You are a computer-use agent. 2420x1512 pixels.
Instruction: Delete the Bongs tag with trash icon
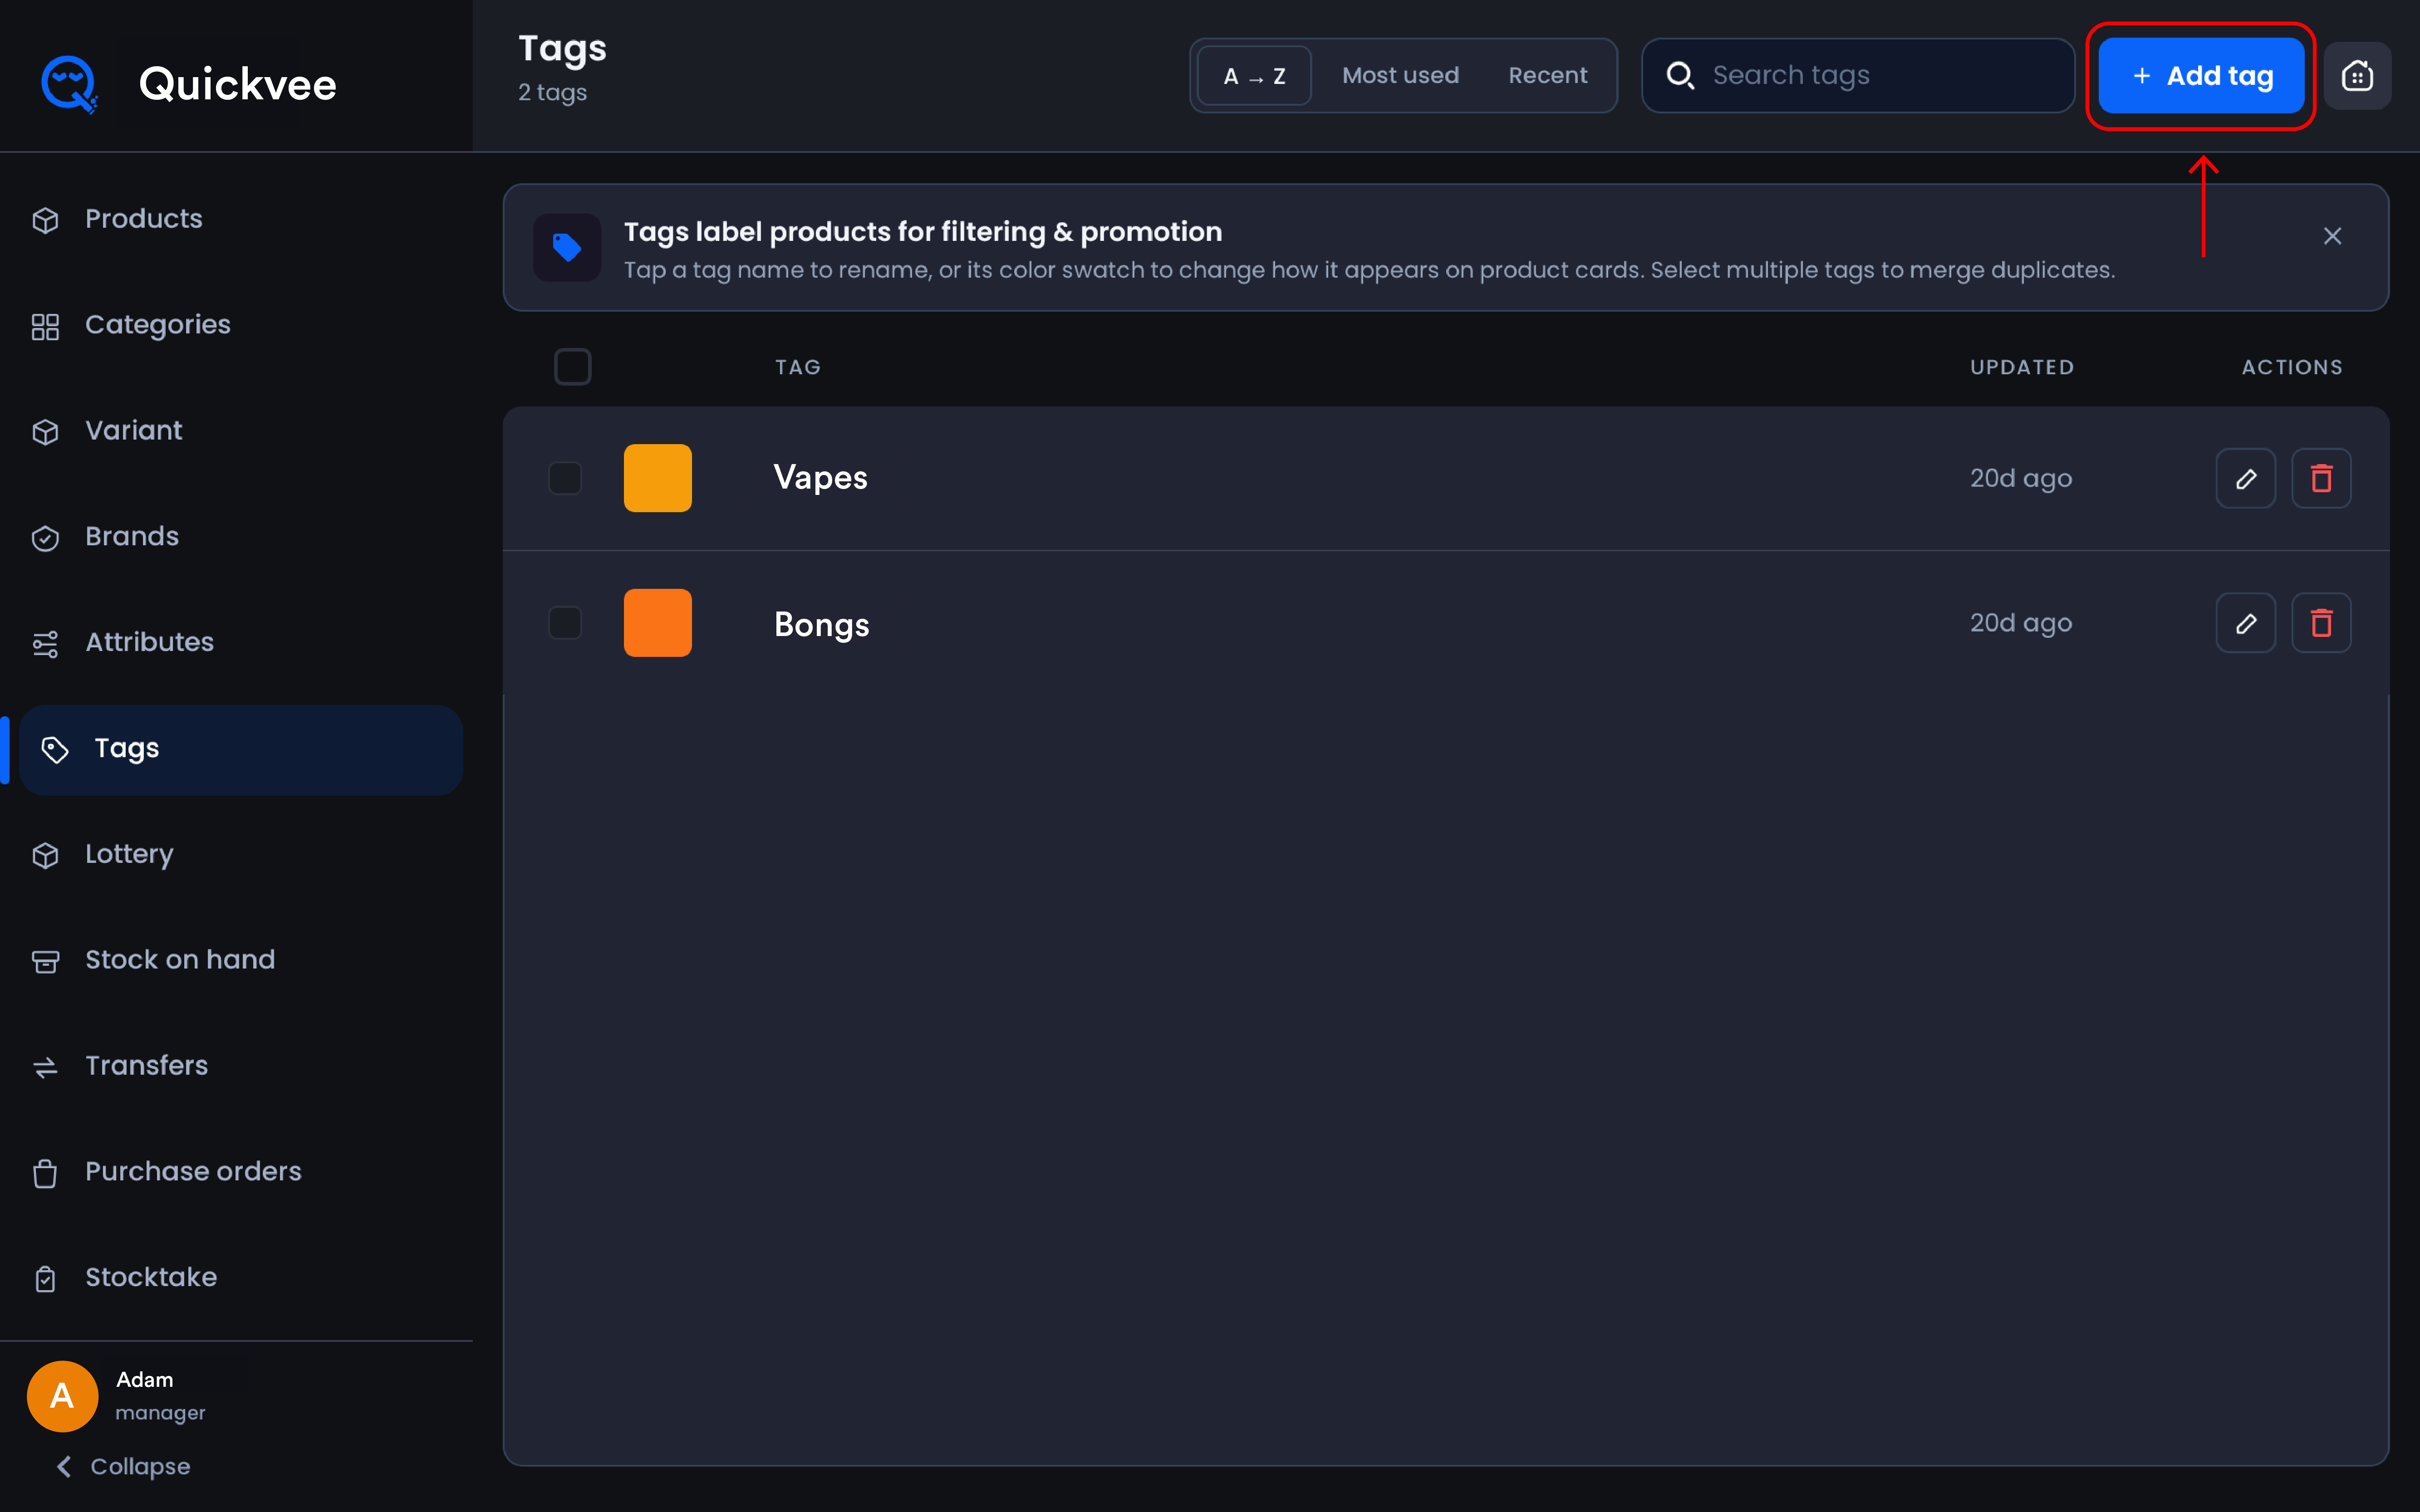[2321, 623]
